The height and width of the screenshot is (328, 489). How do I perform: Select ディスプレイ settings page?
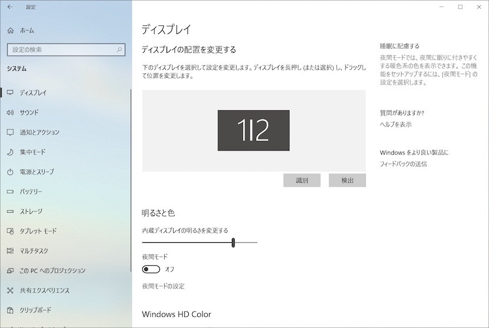tap(33, 92)
